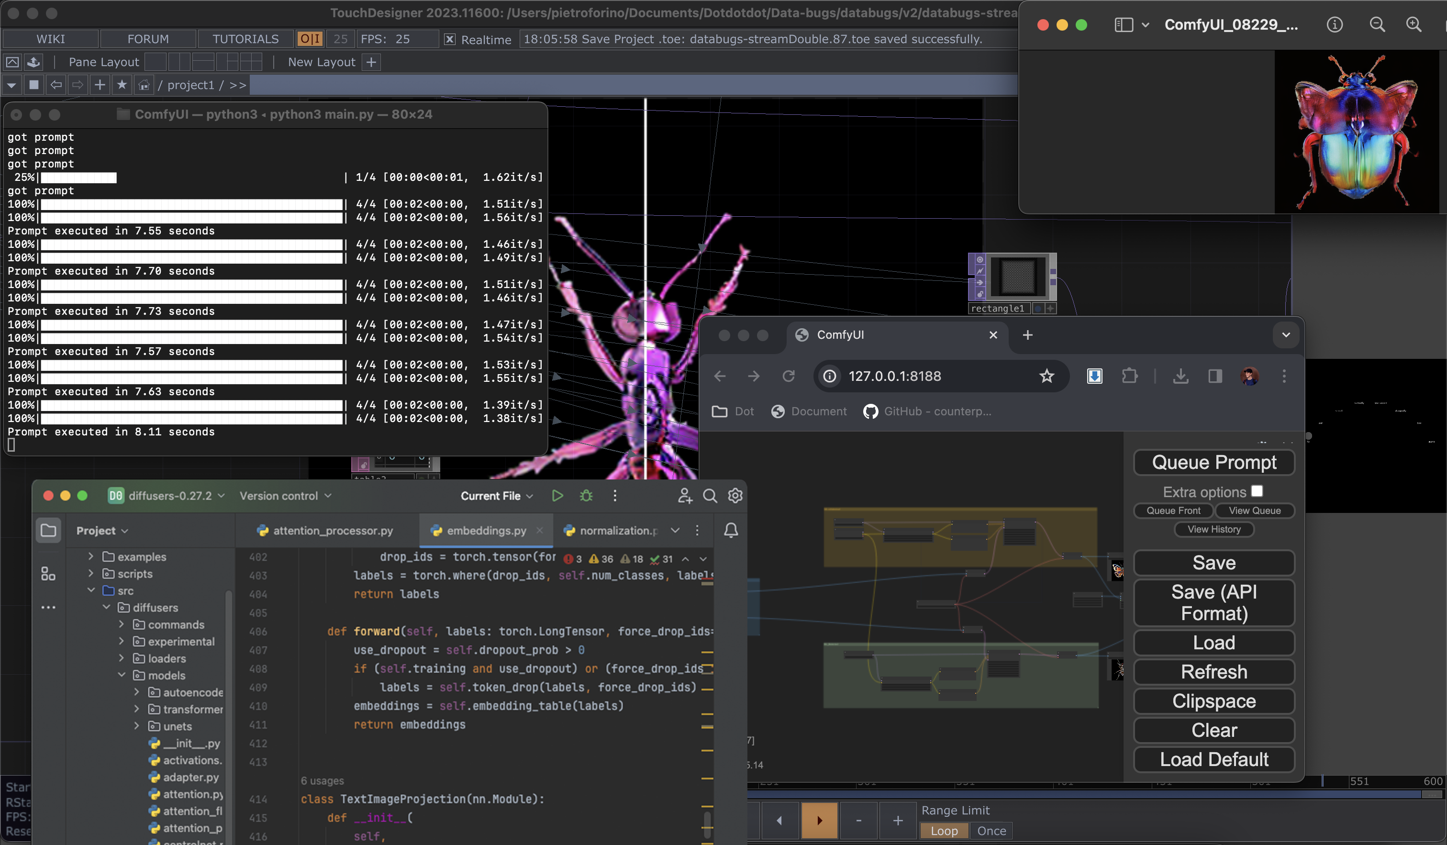This screenshot has height=845, width=1447.
Task: Click TouchDesigner play reverse button
Action: click(x=779, y=820)
